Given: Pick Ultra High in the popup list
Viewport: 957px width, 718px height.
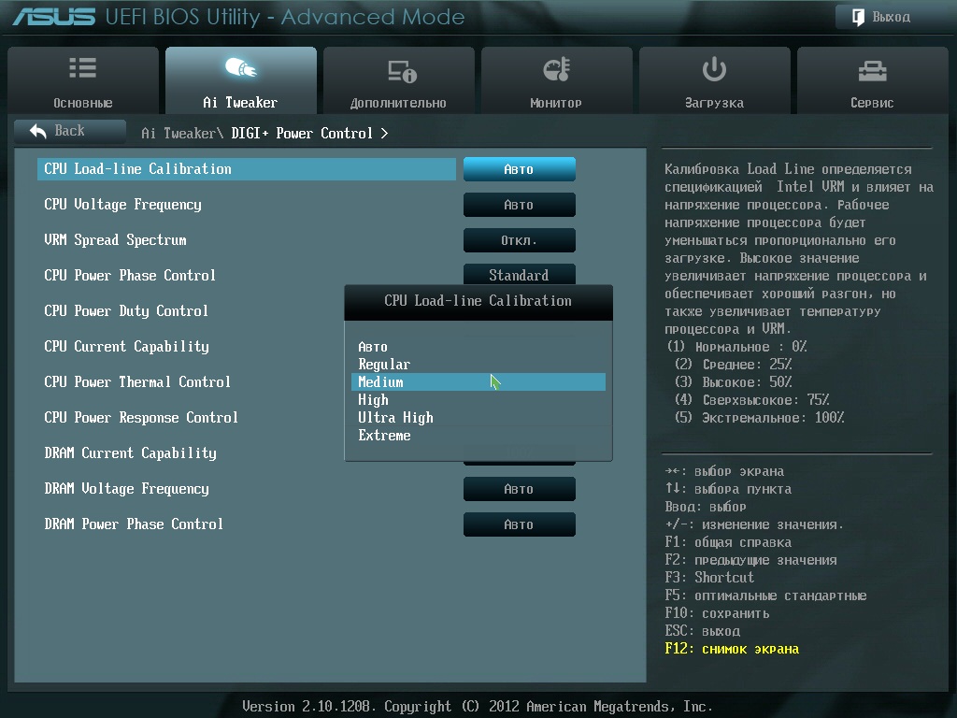Looking at the screenshot, I should 478,418.
